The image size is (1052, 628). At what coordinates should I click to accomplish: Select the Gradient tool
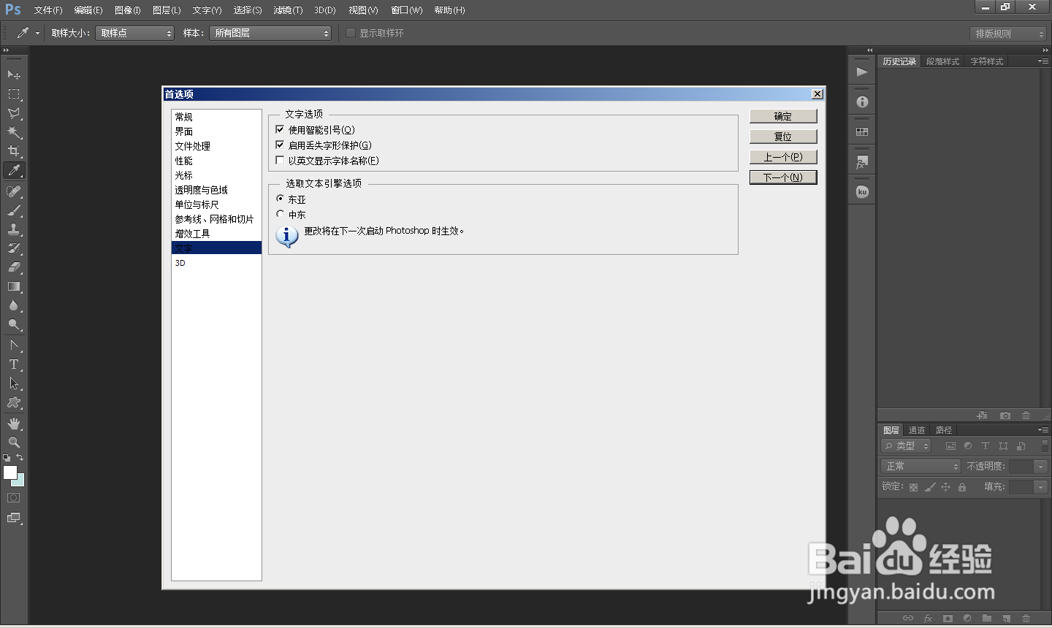click(14, 286)
